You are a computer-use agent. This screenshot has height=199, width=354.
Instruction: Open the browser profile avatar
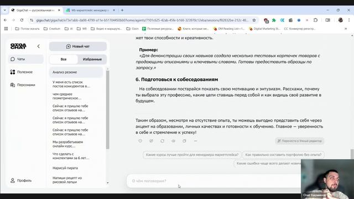click(341, 20)
